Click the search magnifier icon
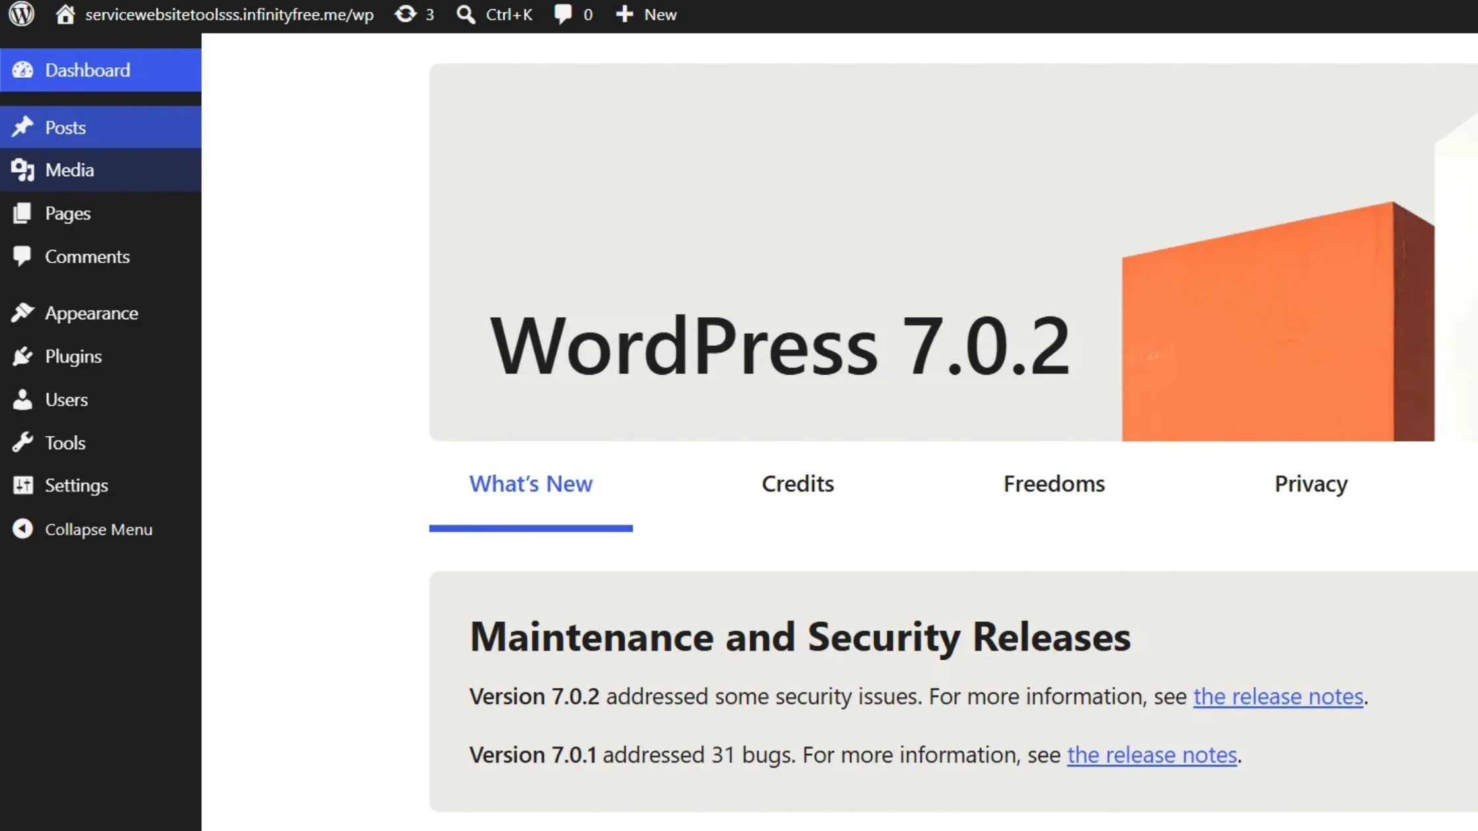Screen dimensions: 1478x831 tap(466, 15)
